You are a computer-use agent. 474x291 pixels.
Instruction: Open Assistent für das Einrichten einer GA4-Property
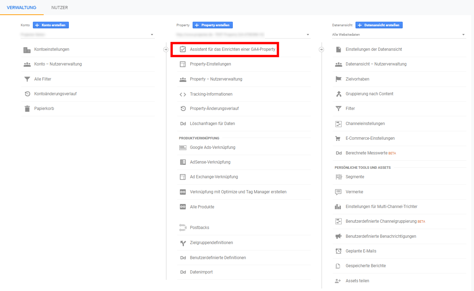pos(232,49)
